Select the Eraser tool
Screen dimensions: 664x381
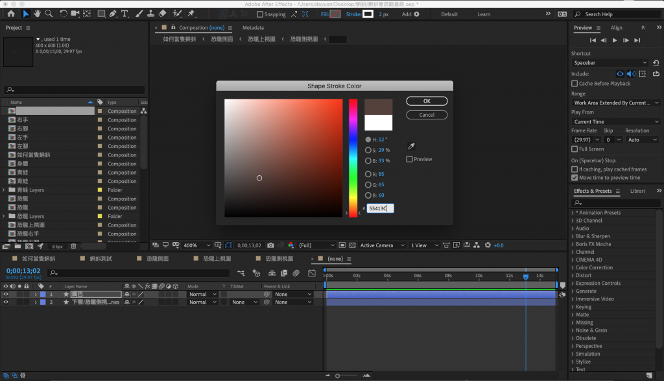coord(163,14)
